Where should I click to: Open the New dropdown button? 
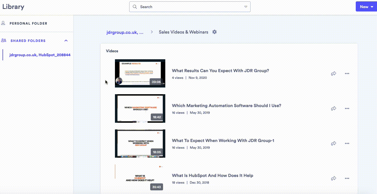point(366,7)
